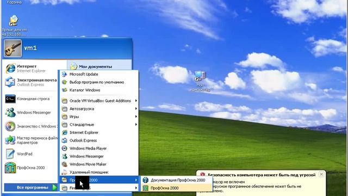Open Internet Explorer from pinned Start menu

pyautogui.click(x=30, y=68)
